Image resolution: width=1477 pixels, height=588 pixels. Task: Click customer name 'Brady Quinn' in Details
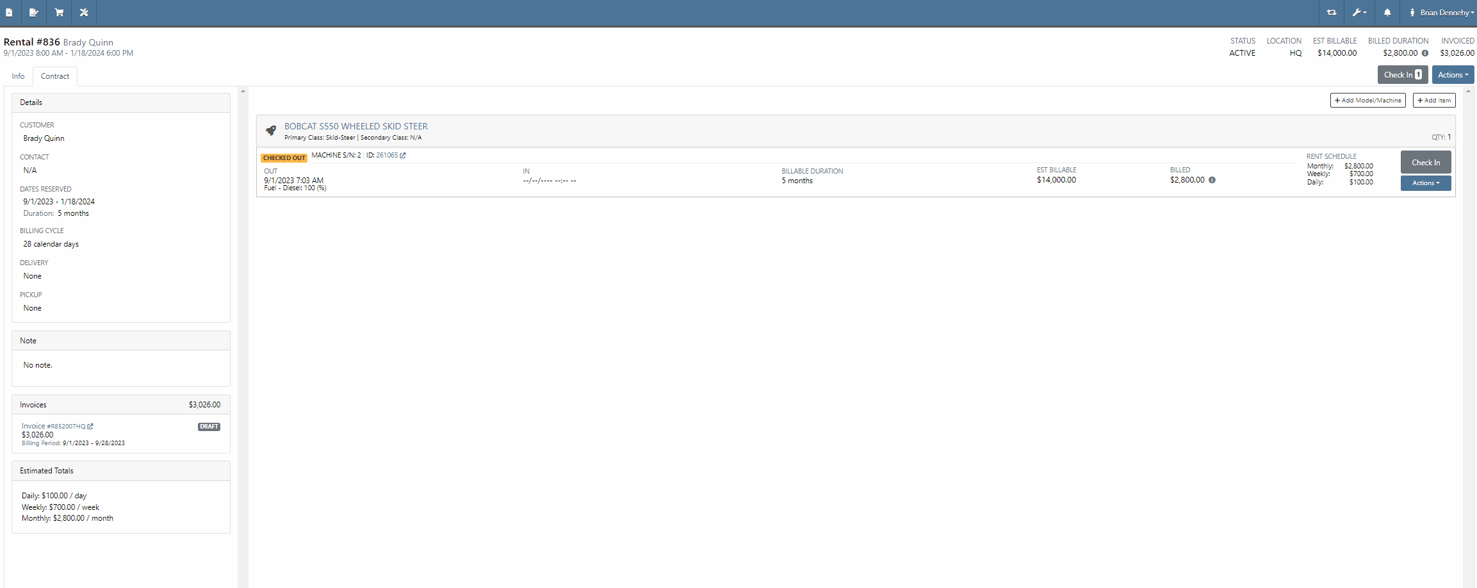(x=44, y=138)
